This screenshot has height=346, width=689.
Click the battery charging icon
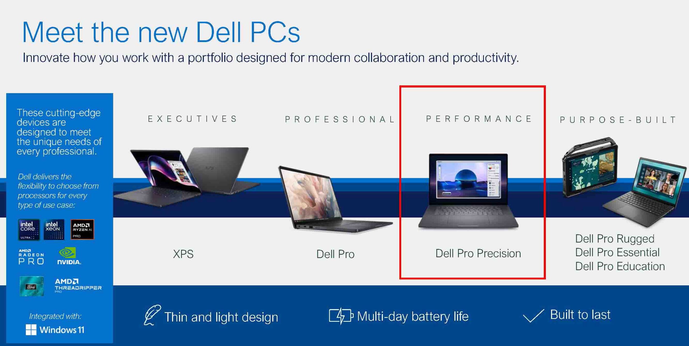coord(341,316)
